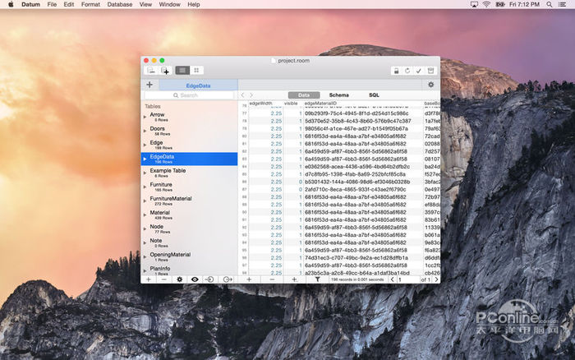575x360 pixels.
Task: Switch to list view mode
Action: pyautogui.click(x=182, y=71)
